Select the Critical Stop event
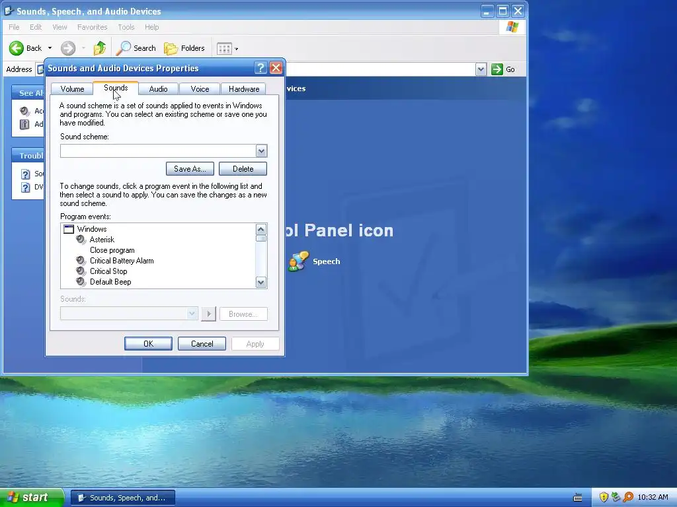677x507 pixels. (108, 271)
